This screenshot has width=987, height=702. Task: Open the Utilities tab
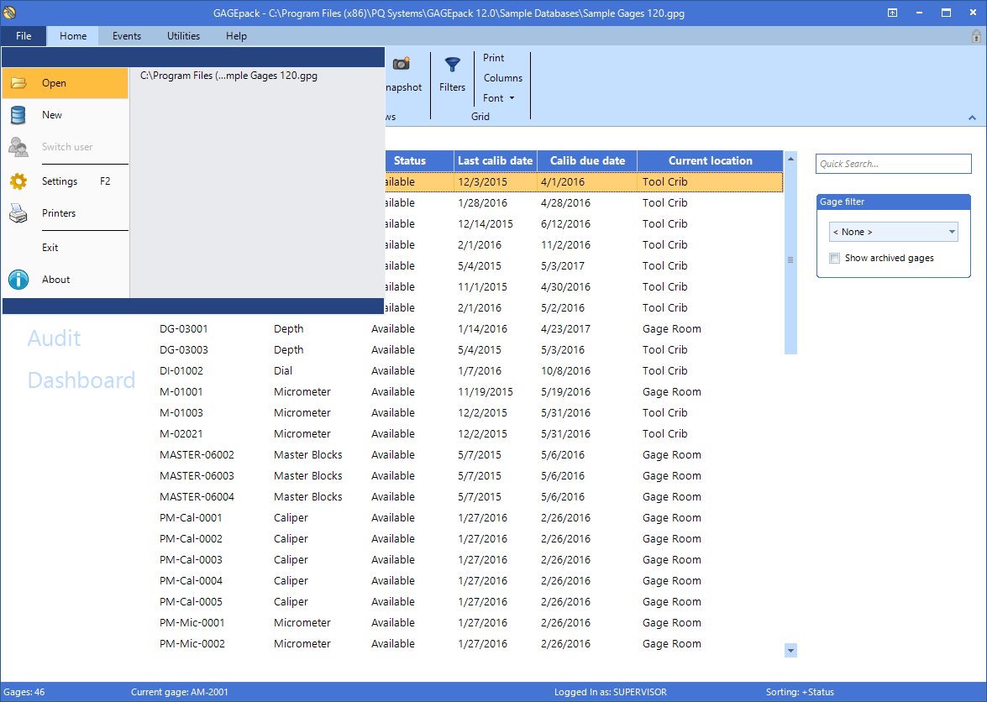point(183,36)
